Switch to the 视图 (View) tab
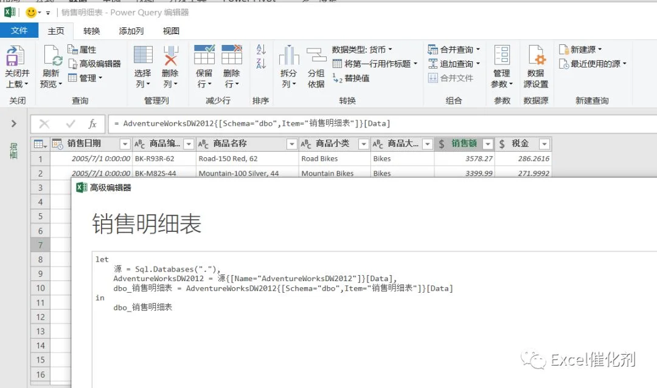 click(x=171, y=30)
